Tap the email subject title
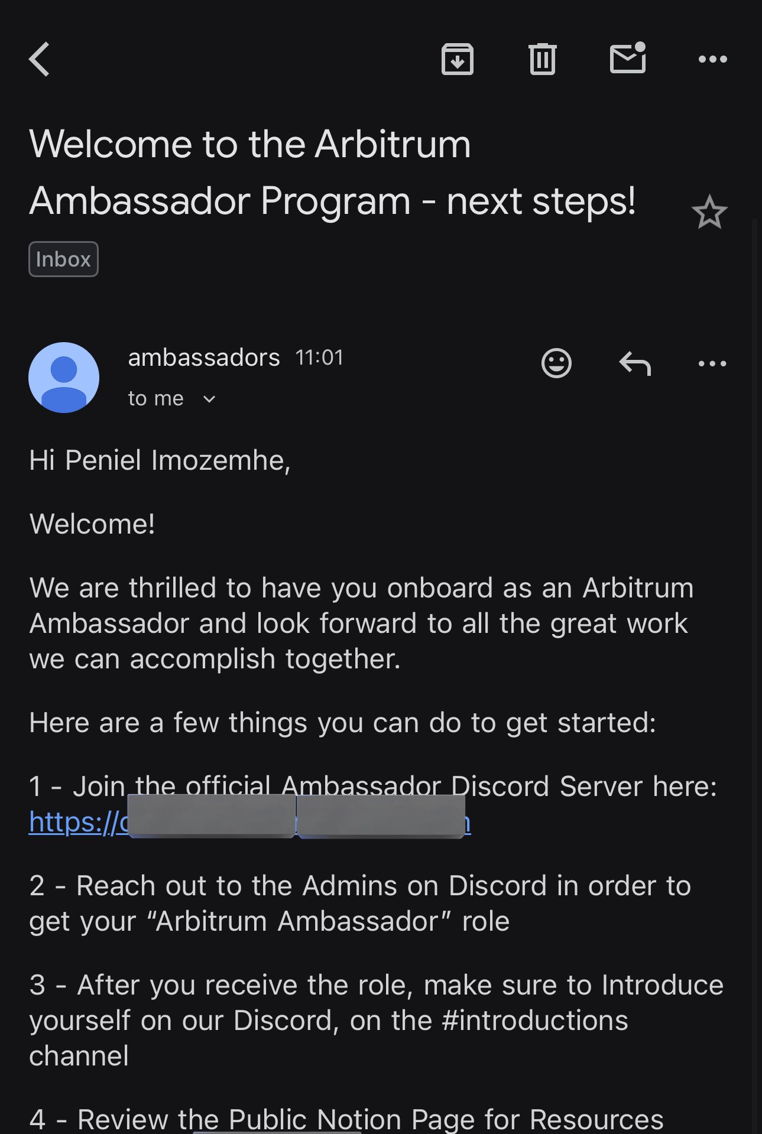The width and height of the screenshot is (762, 1134). pyautogui.click(x=331, y=173)
